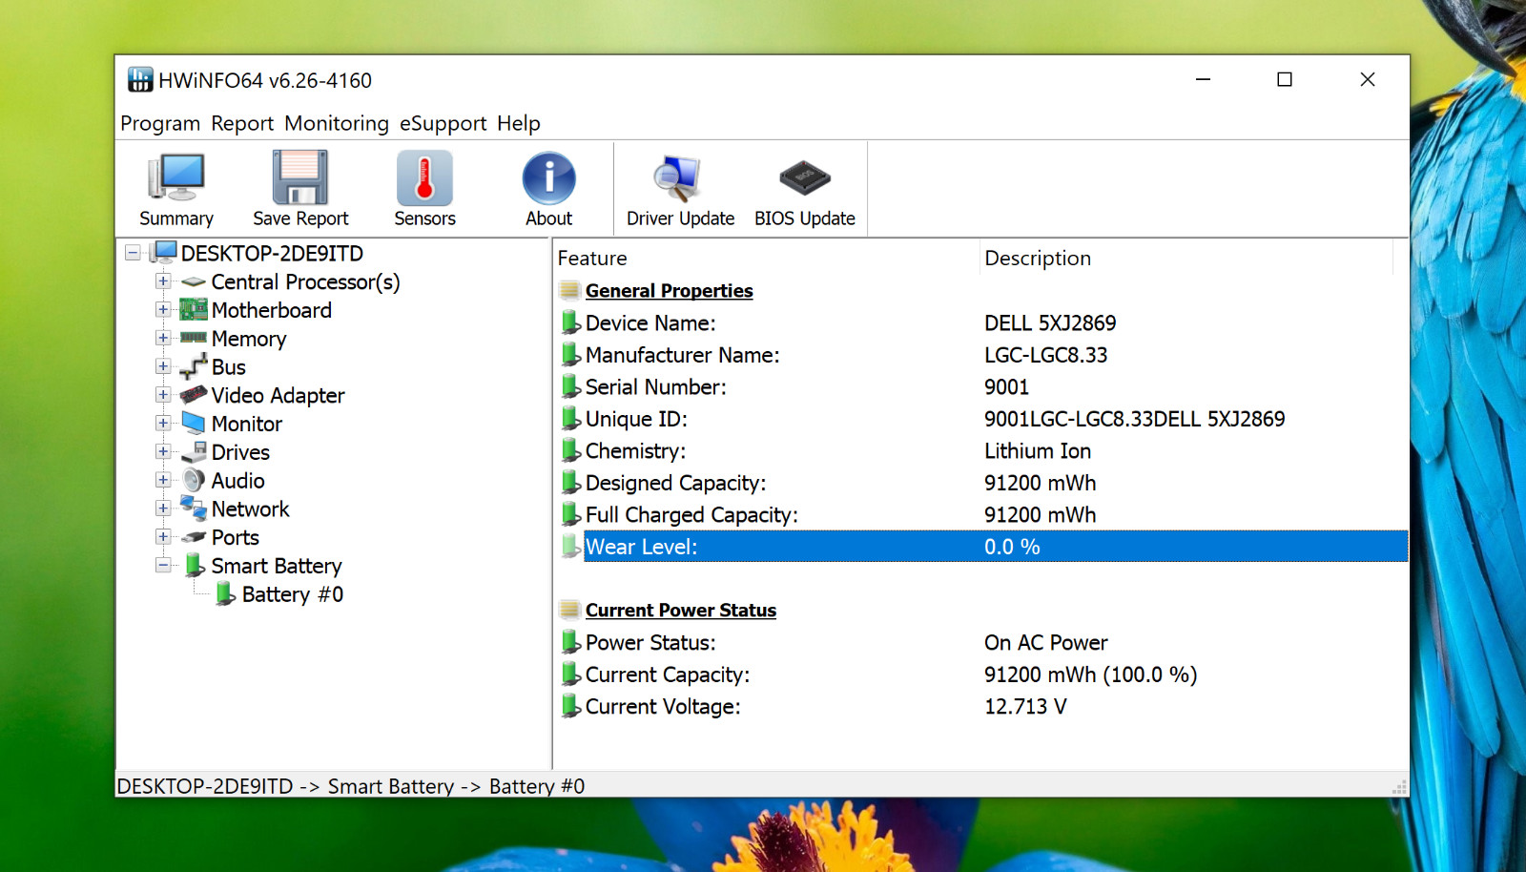1526x872 pixels.
Task: Select the Power Status row
Action: 981,642
